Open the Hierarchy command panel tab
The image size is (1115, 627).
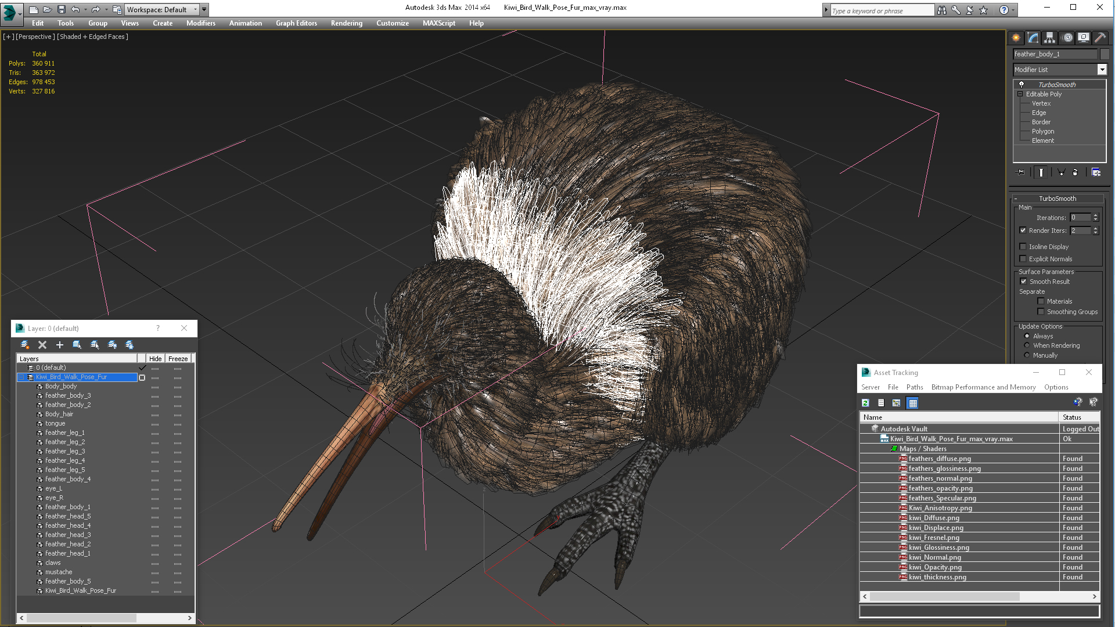click(1049, 38)
